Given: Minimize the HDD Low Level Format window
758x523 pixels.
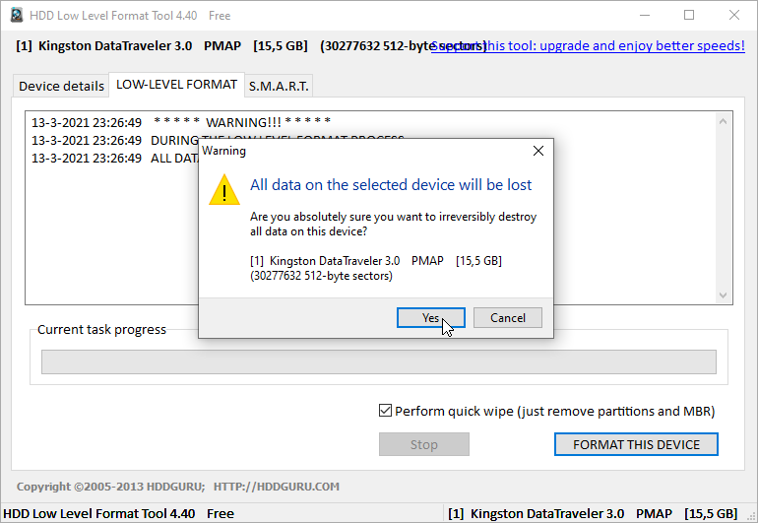Looking at the screenshot, I should 644,15.
